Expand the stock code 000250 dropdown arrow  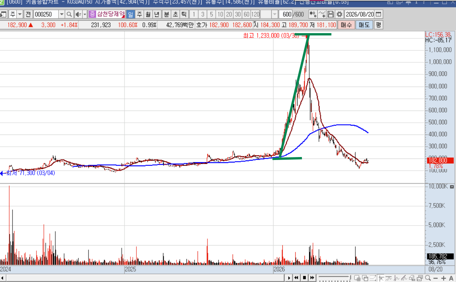point(62,14)
